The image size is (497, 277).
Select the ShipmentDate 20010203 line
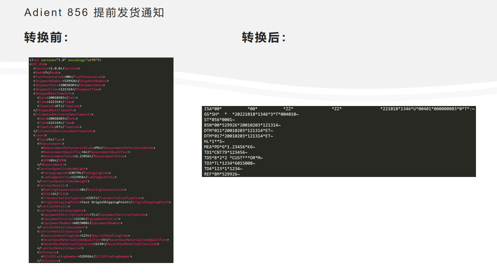coord(69,85)
